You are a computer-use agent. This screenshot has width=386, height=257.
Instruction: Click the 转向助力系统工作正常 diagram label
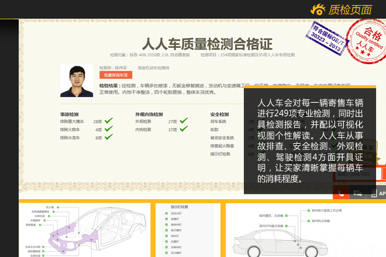[327, 210]
